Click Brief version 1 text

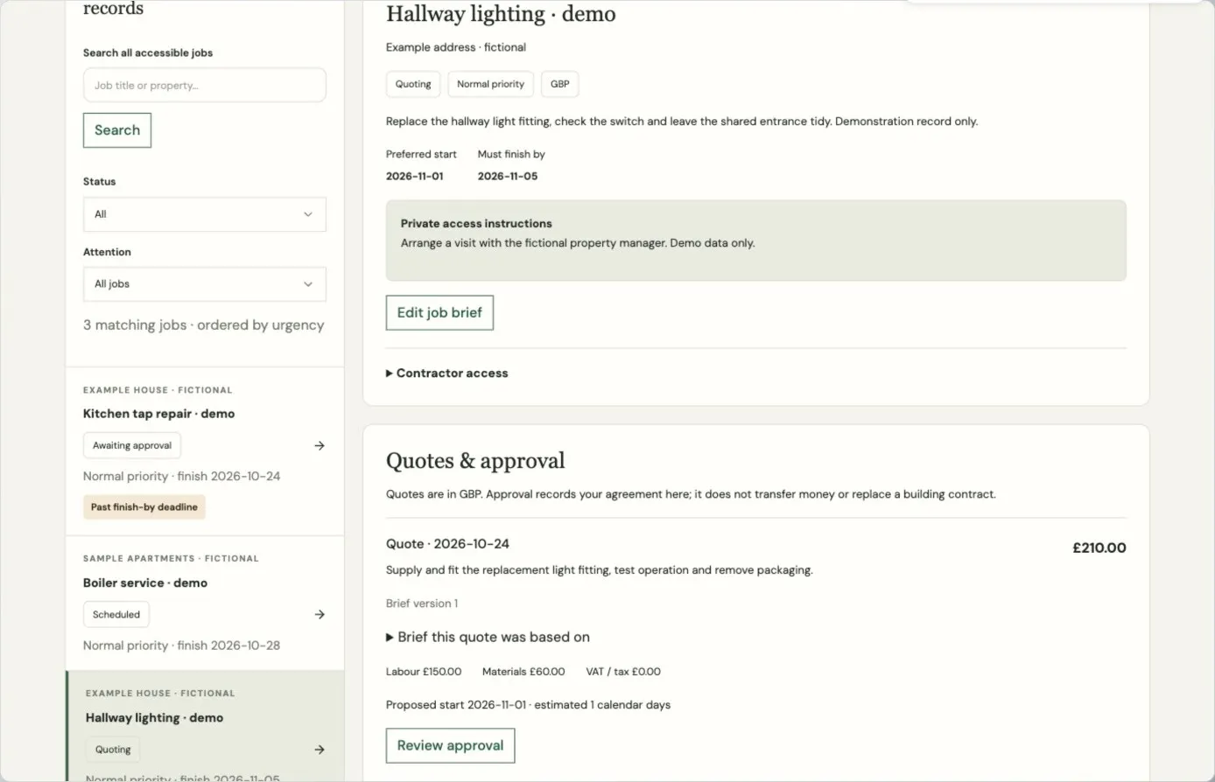[422, 604]
